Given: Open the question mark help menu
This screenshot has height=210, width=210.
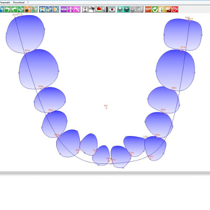Looking at the screenshot, I should (28, 3).
